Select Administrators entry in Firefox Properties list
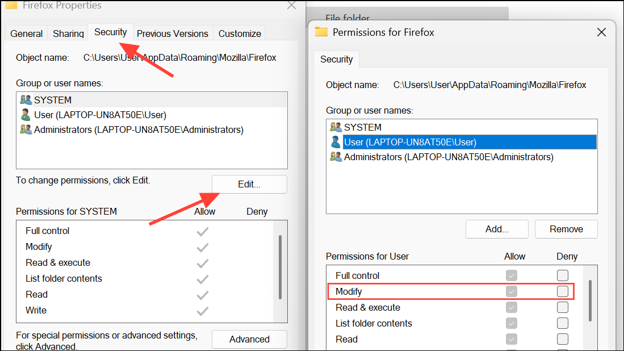Screen dimensions: 624x351 (152, 129)
